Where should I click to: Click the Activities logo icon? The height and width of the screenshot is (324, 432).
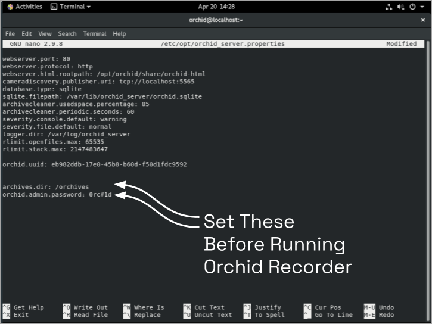click(10, 7)
